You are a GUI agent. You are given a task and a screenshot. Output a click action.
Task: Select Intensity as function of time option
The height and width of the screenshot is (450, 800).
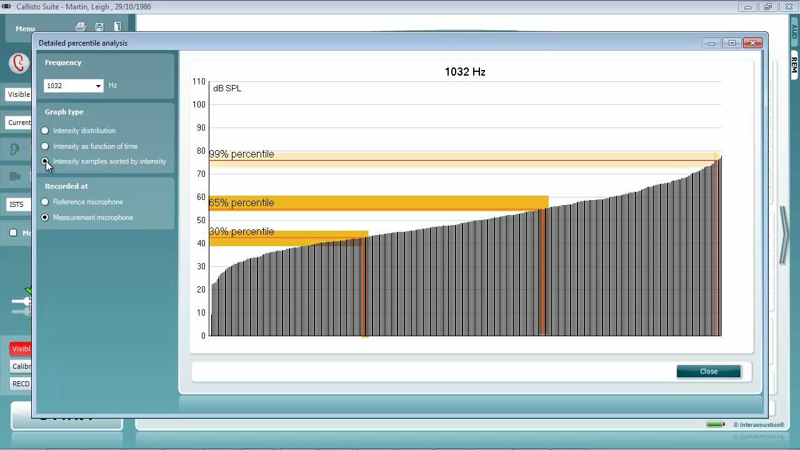click(89, 146)
